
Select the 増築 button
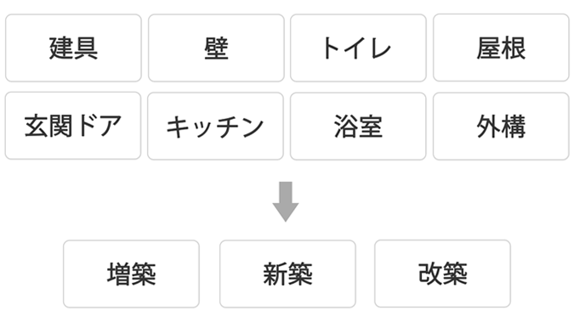(132, 274)
